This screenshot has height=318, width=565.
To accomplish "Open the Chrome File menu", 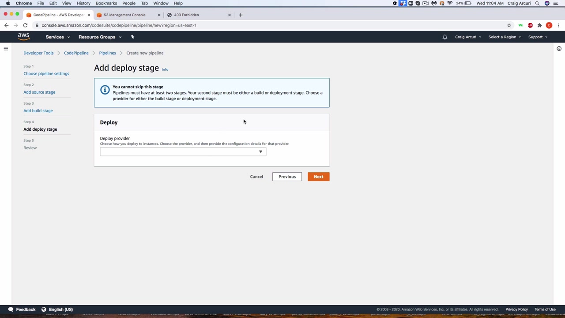I will (x=41, y=3).
